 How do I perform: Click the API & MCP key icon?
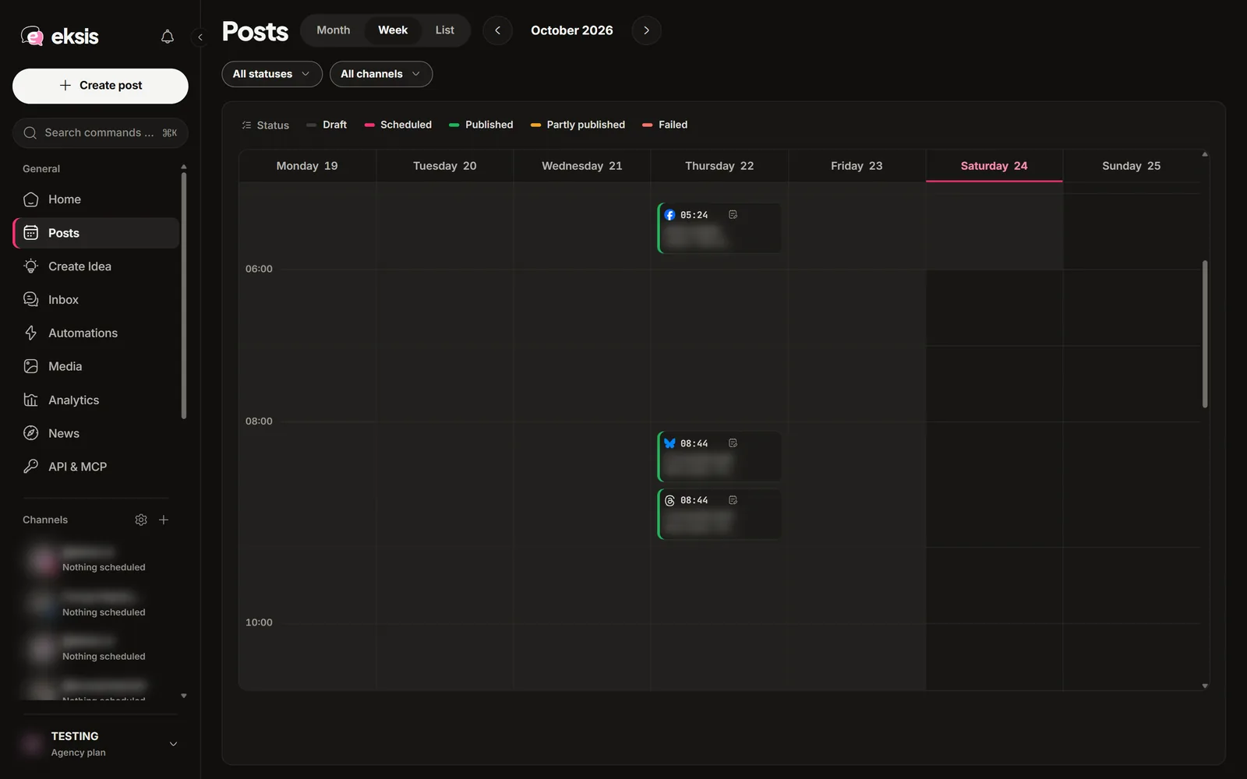point(31,467)
